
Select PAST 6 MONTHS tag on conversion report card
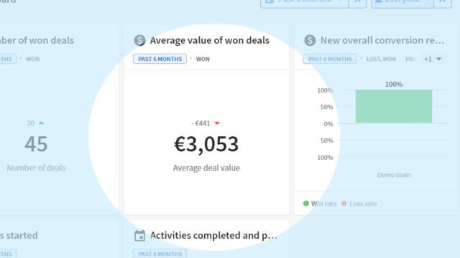(330, 59)
